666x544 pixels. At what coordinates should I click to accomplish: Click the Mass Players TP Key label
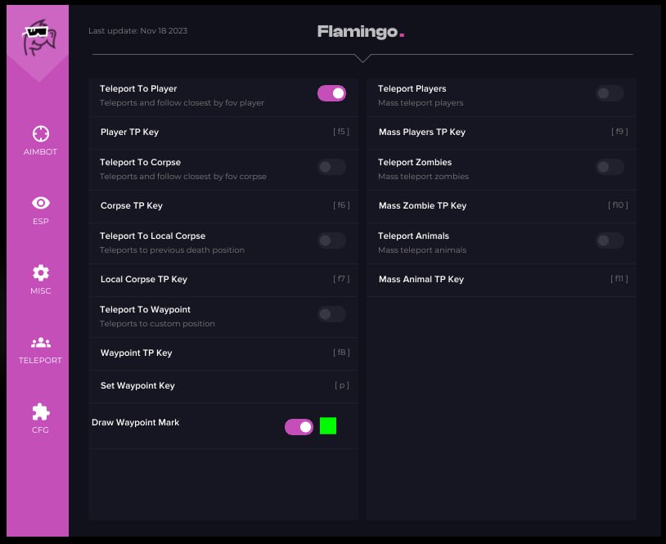[422, 132]
